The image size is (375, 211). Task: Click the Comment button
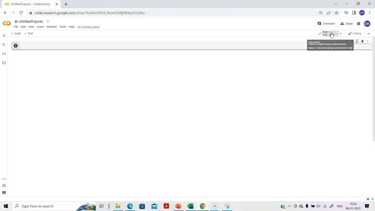pos(326,23)
